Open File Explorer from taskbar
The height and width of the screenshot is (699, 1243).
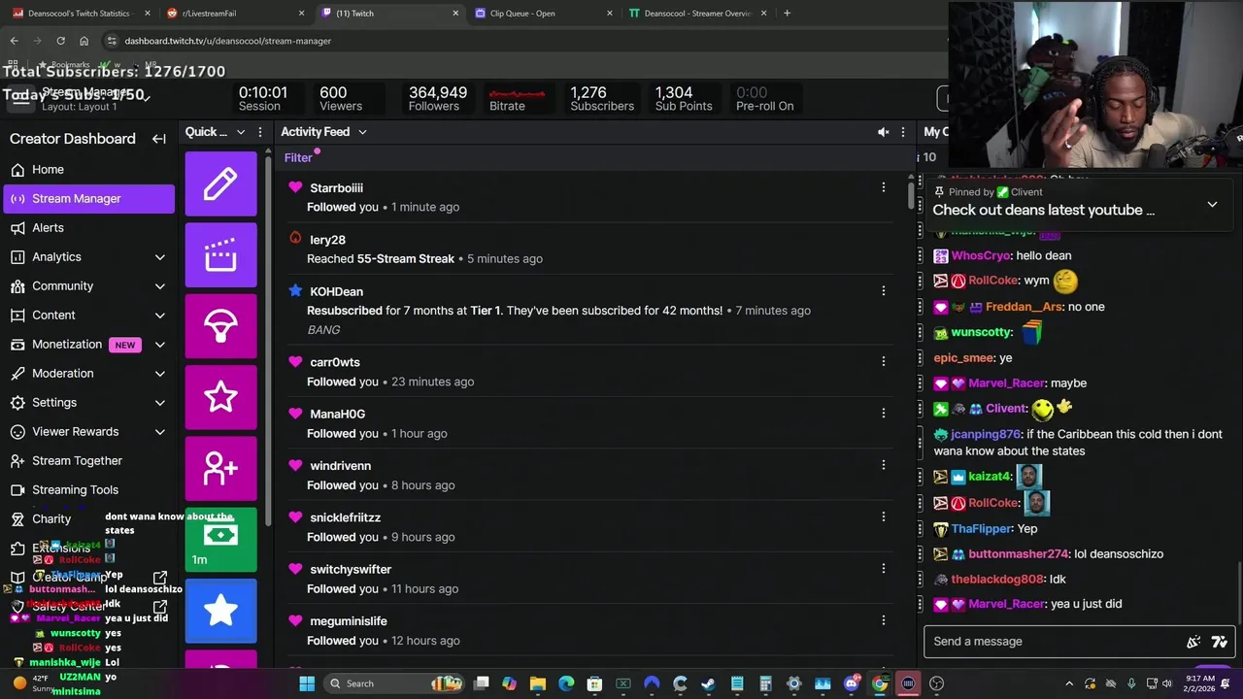point(538,683)
